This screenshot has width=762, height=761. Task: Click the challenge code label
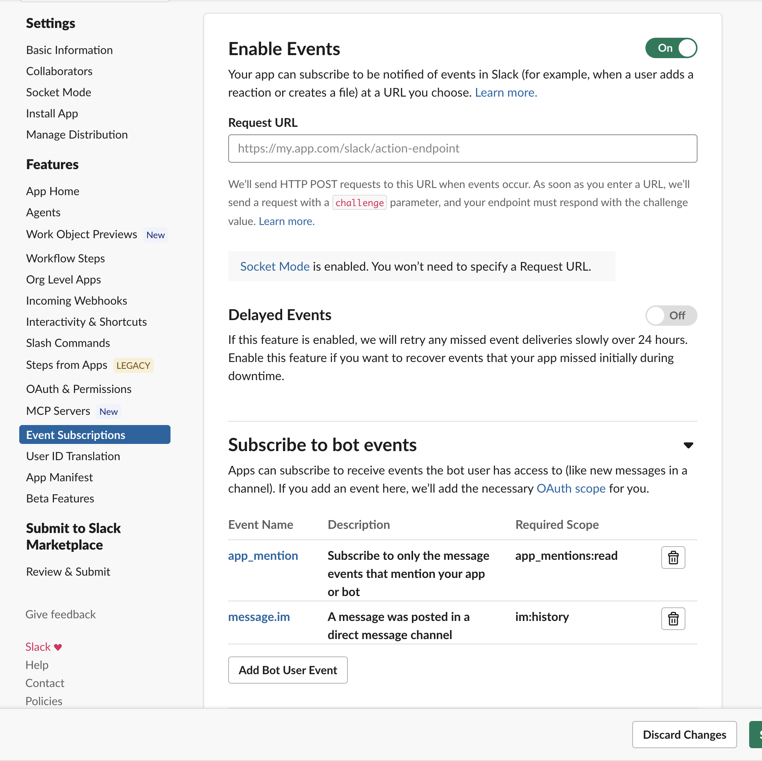359,202
